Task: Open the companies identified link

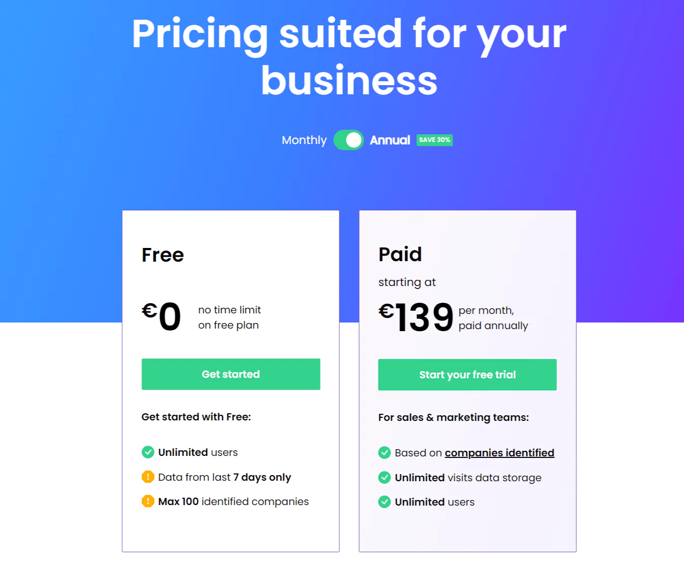Action: point(499,452)
